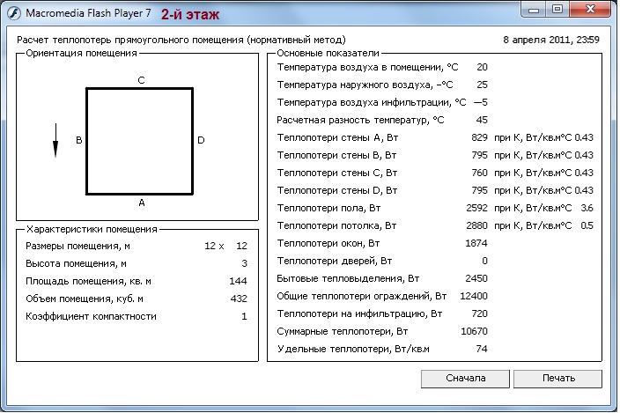The image size is (620, 413).
Task: Click the orientation arrow in the diagram
Action: click(x=55, y=140)
